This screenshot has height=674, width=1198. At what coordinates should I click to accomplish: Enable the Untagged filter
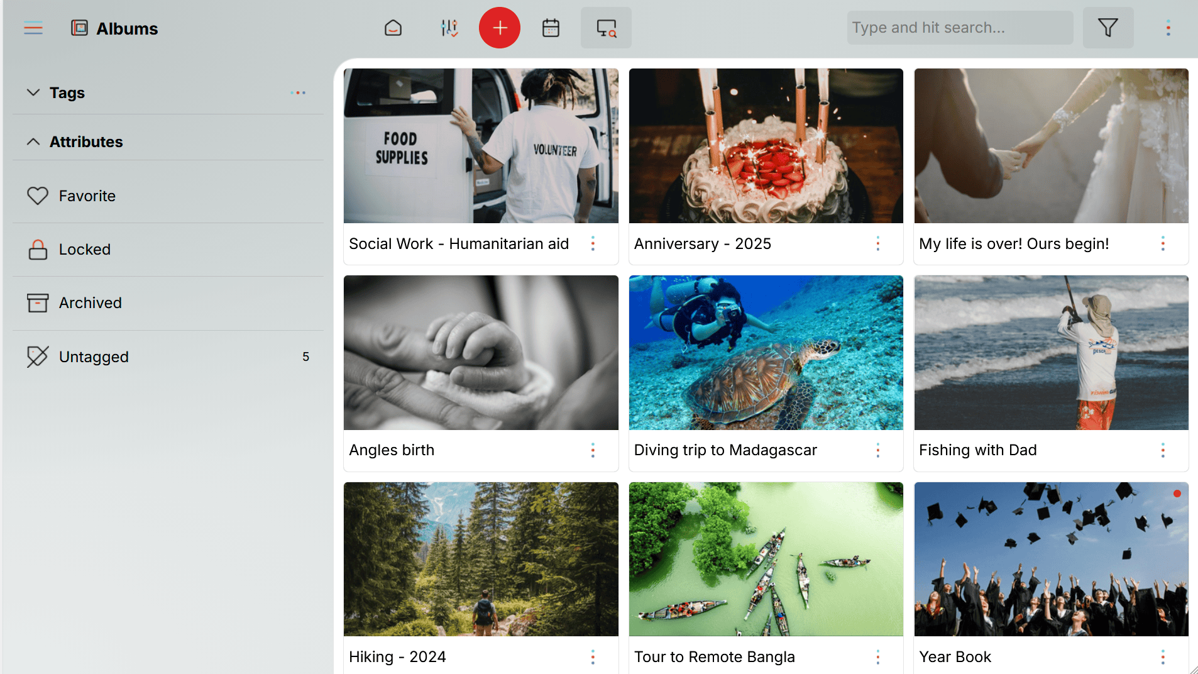pyautogui.click(x=93, y=356)
